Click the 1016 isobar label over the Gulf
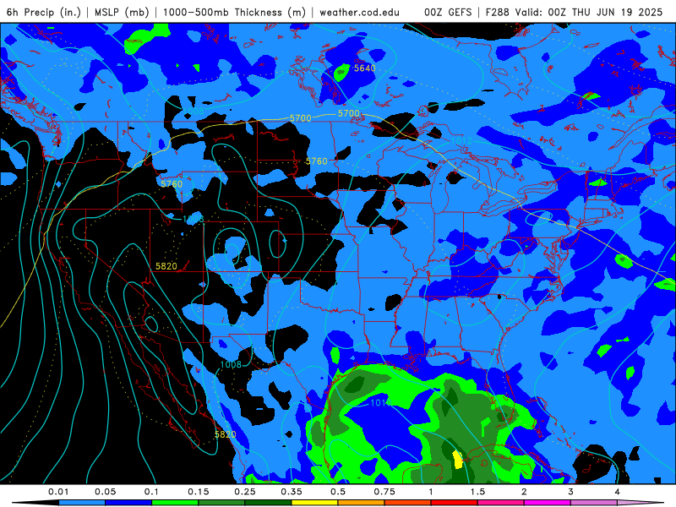 381,403
